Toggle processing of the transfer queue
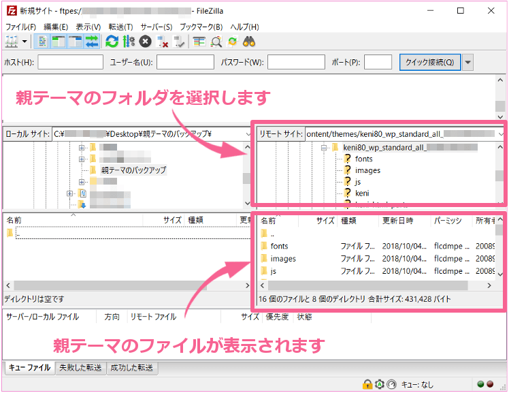The height and width of the screenshot is (393, 509). (x=129, y=42)
